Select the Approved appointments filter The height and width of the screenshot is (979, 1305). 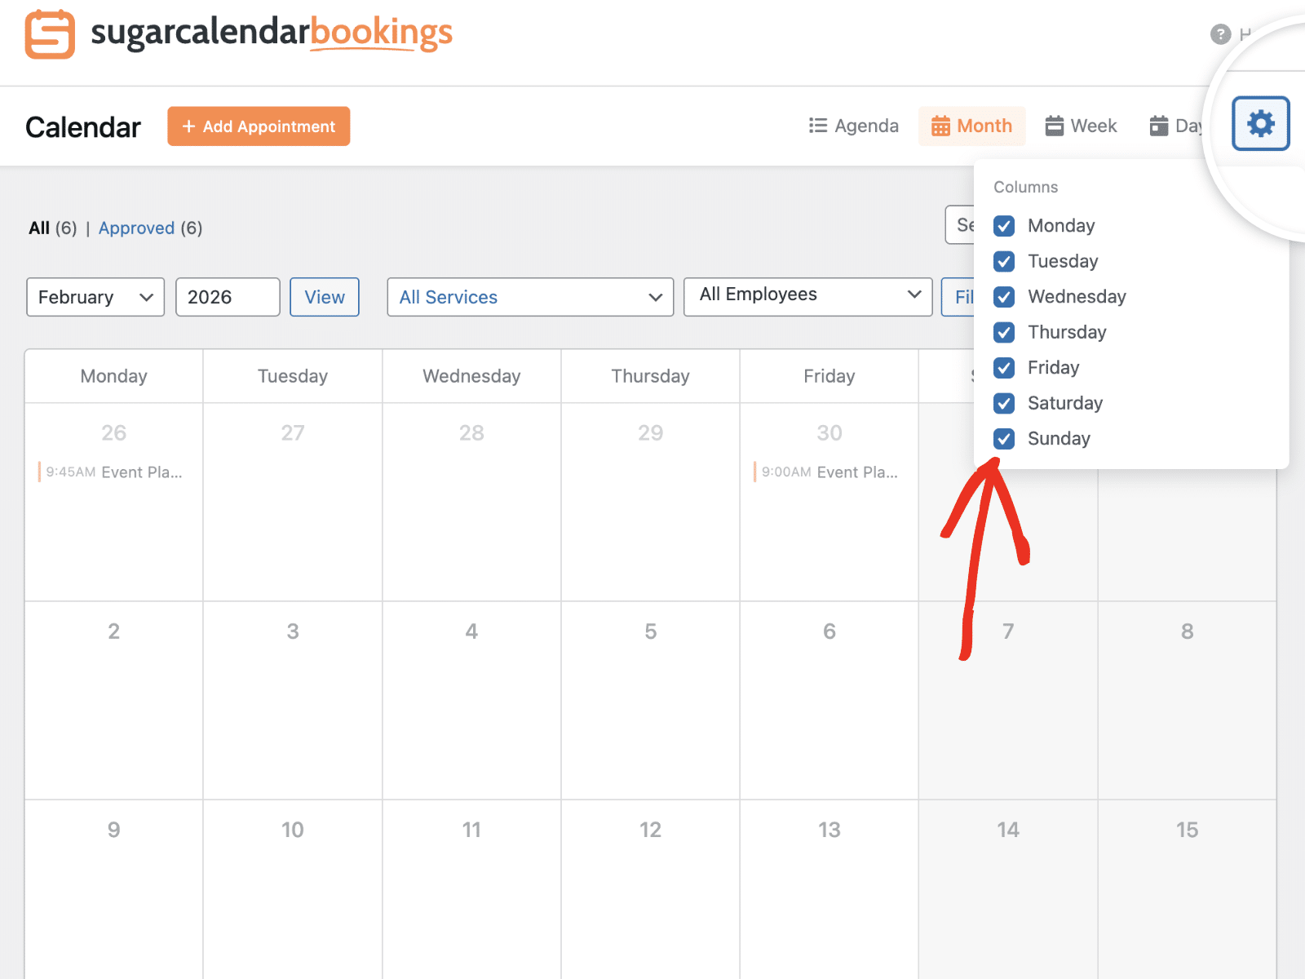136,228
